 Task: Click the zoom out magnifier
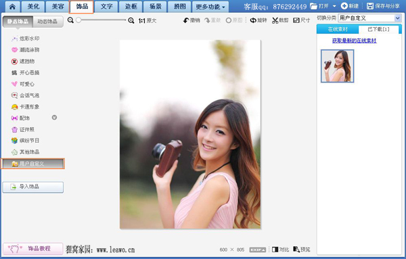[70, 20]
